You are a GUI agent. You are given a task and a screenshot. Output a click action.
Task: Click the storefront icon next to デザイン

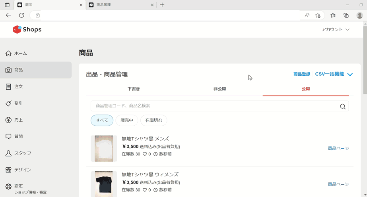[8, 170]
